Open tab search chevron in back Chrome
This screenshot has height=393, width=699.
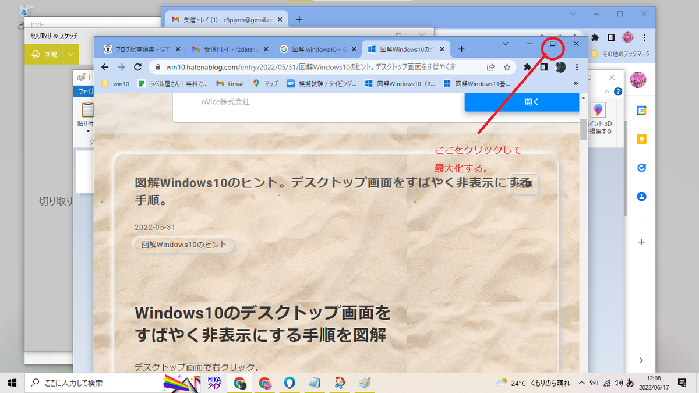573,13
